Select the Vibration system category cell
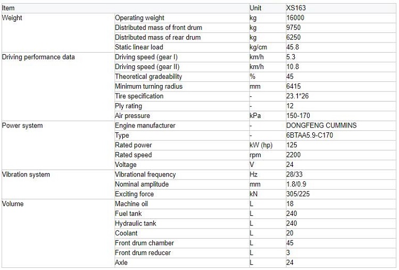Image resolution: width=399 pixels, height=270 pixels. (26, 174)
